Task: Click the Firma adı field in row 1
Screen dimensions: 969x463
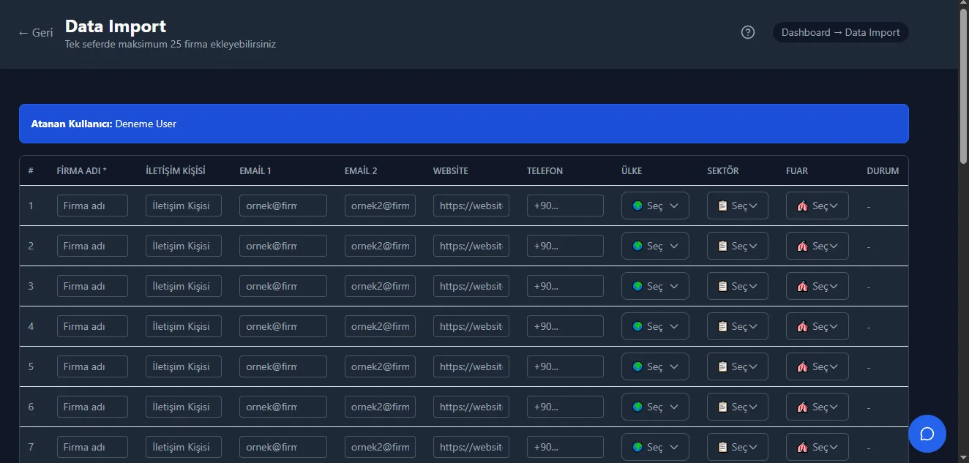Action: 92,206
